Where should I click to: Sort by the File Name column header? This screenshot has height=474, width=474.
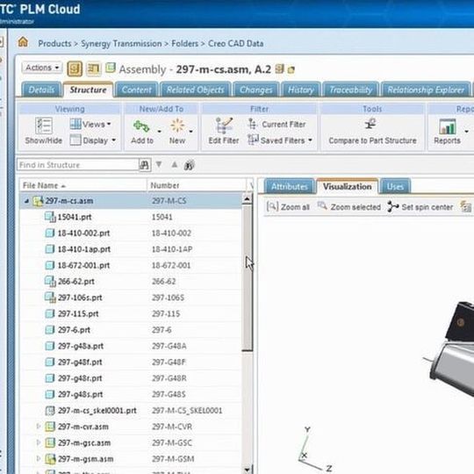[x=83, y=185]
